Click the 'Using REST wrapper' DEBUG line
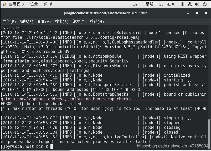Viewport: 211px width, 151px height. [x=104, y=56]
